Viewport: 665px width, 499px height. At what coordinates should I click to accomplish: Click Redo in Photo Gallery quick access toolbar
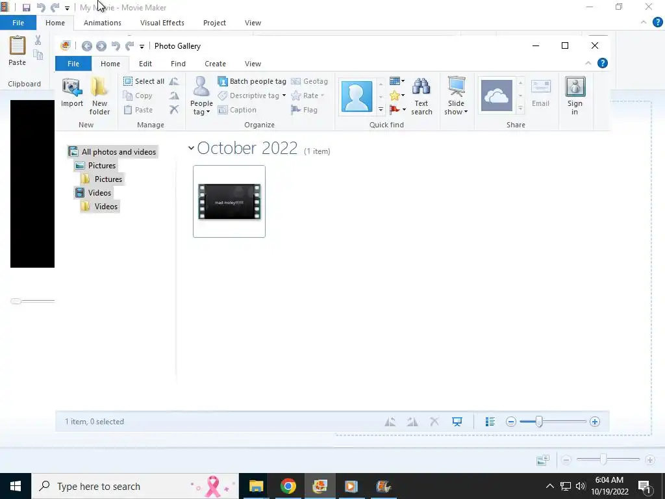point(129,46)
